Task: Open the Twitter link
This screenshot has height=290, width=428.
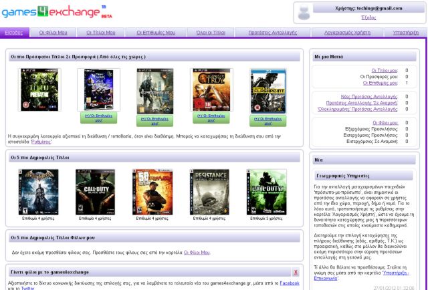Action: coord(27,288)
